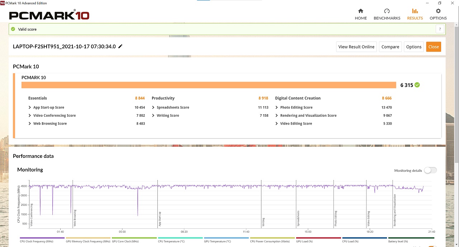Expand the App Start-up Score row
This screenshot has height=247, width=459.
pyautogui.click(x=30, y=107)
